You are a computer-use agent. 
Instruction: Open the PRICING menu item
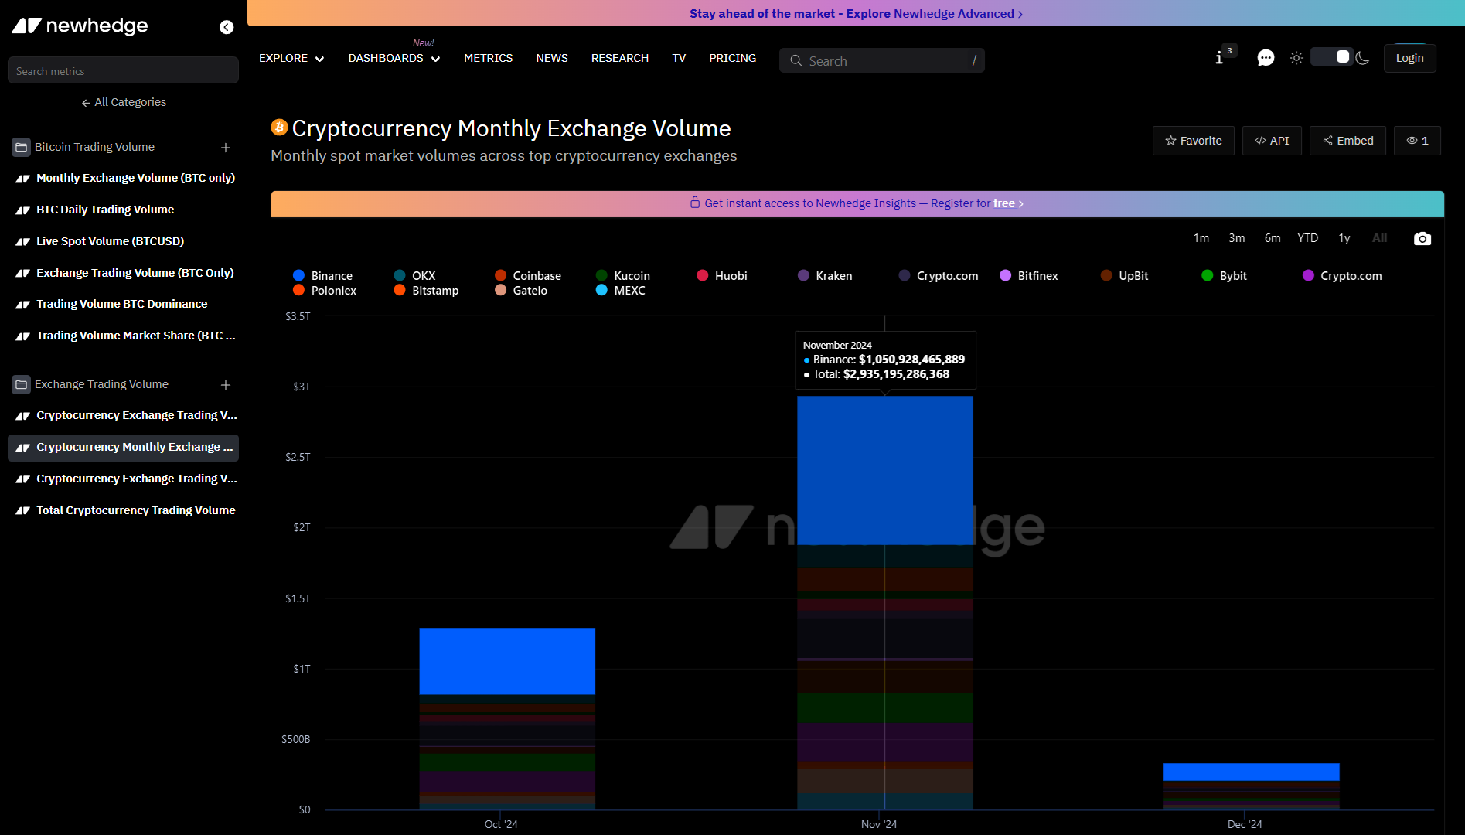coord(733,58)
